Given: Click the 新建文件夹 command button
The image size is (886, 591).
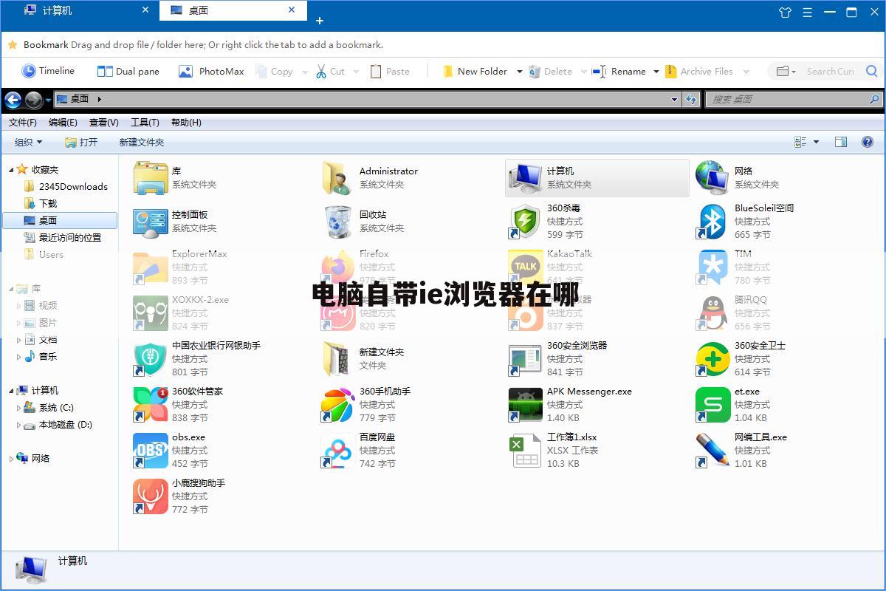Looking at the screenshot, I should 142,142.
